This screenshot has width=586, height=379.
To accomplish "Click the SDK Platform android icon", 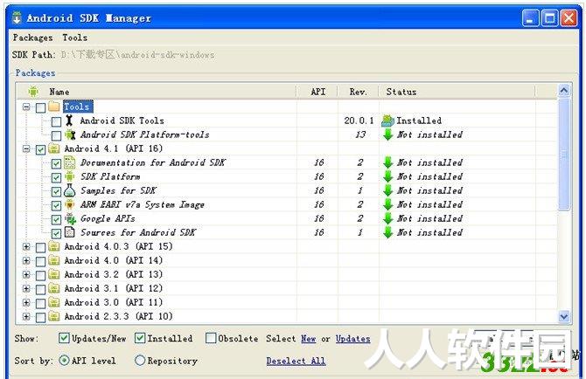I will 69,176.
